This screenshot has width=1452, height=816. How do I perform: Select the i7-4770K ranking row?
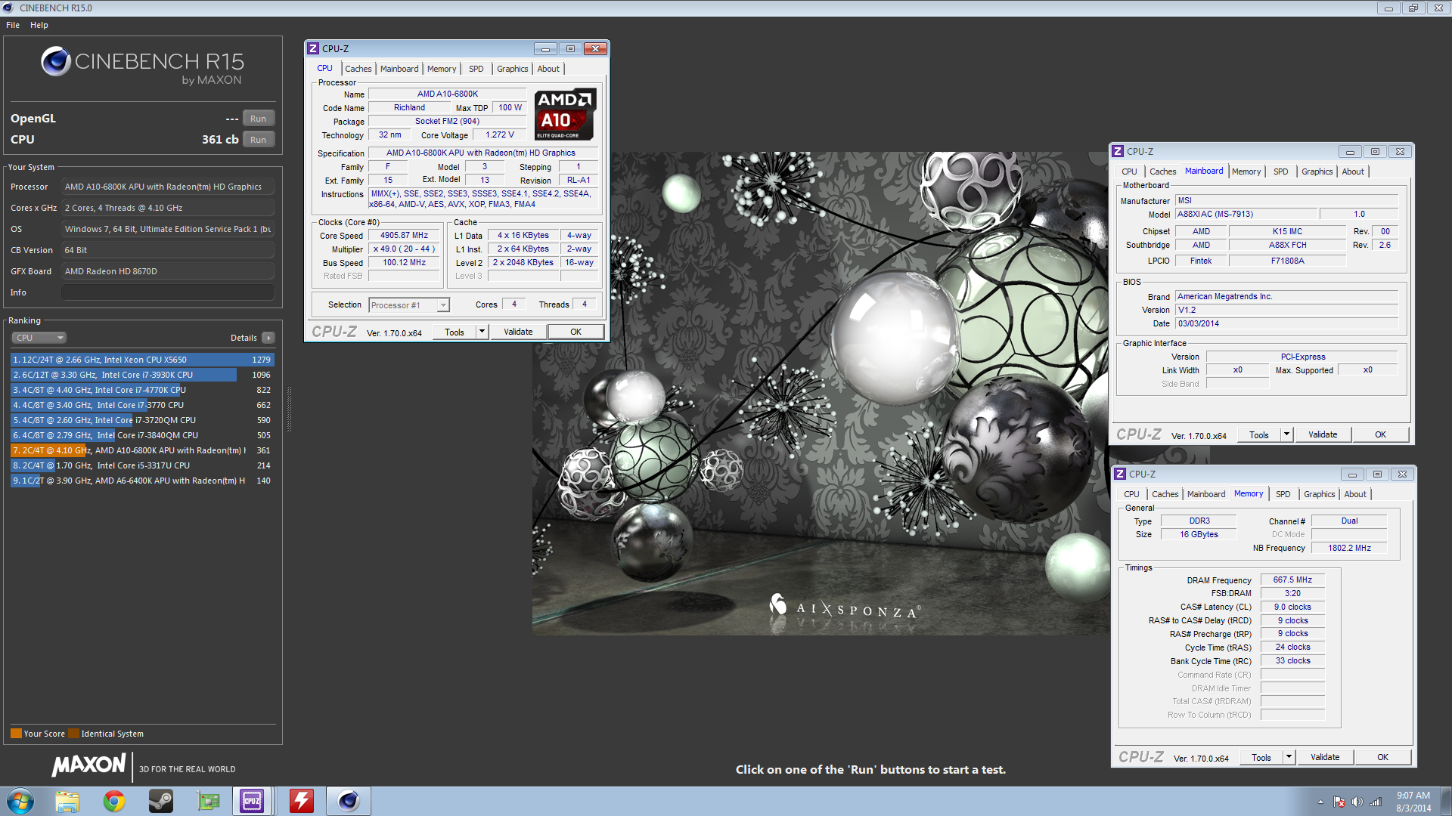[x=142, y=390]
